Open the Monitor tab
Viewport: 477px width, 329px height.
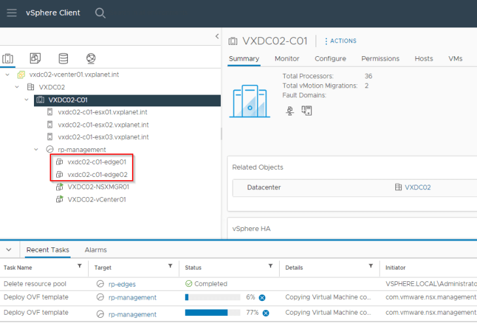[x=287, y=59]
